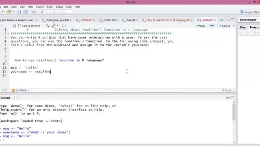Click the console working directory arrow icon
Image resolution: width=260 pixels, height=146 pixels.
18,98
